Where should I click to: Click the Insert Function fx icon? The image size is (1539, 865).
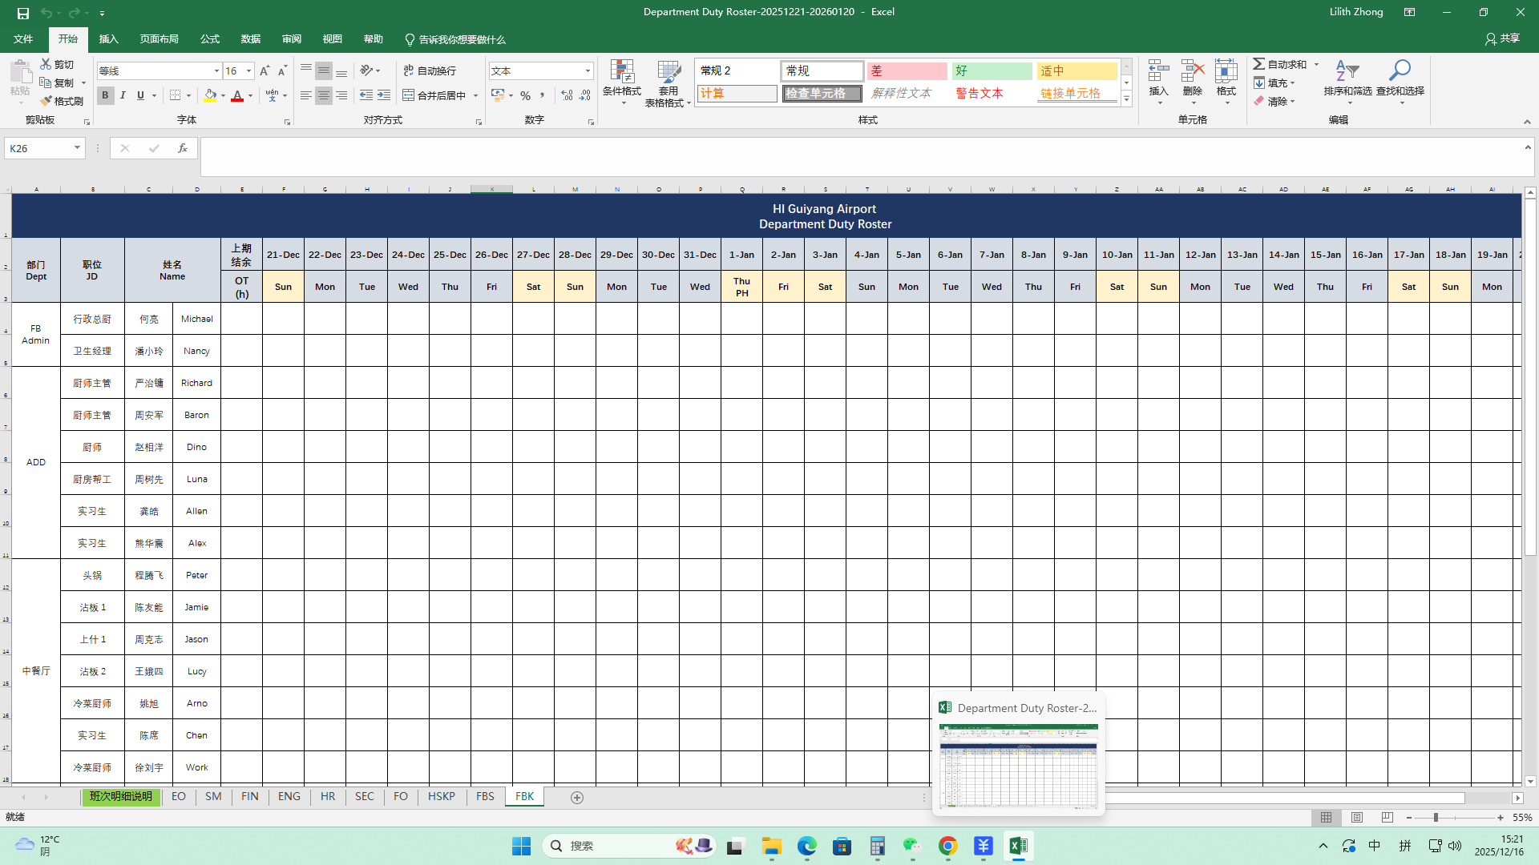click(x=183, y=148)
